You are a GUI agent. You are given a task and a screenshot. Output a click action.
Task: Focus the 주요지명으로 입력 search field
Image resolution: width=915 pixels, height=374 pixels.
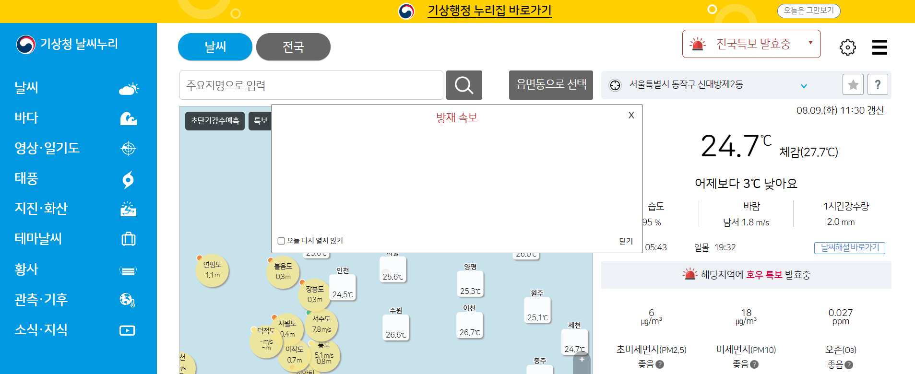click(x=311, y=85)
